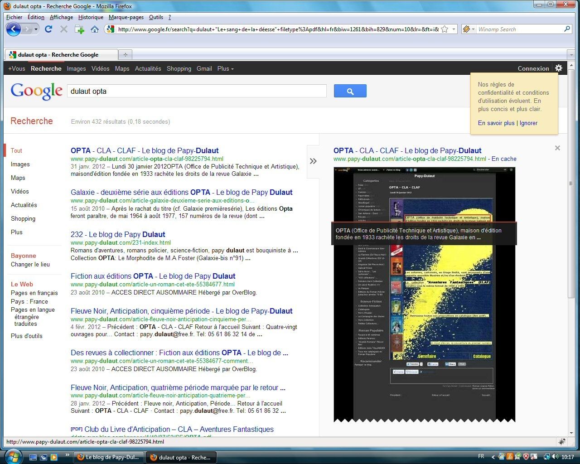580x464 pixels.
Task: Open the Édition menu
Action: (36, 17)
